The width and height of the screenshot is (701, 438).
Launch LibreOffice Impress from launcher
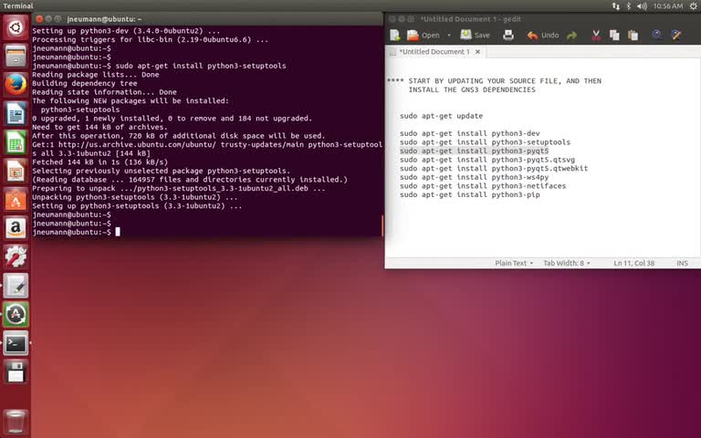[x=16, y=171]
